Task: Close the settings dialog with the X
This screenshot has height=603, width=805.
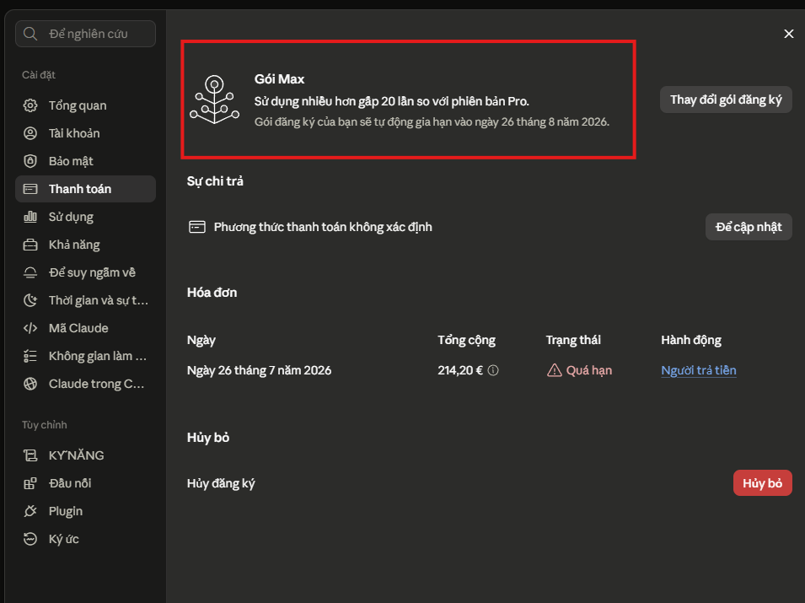Action: (x=789, y=34)
